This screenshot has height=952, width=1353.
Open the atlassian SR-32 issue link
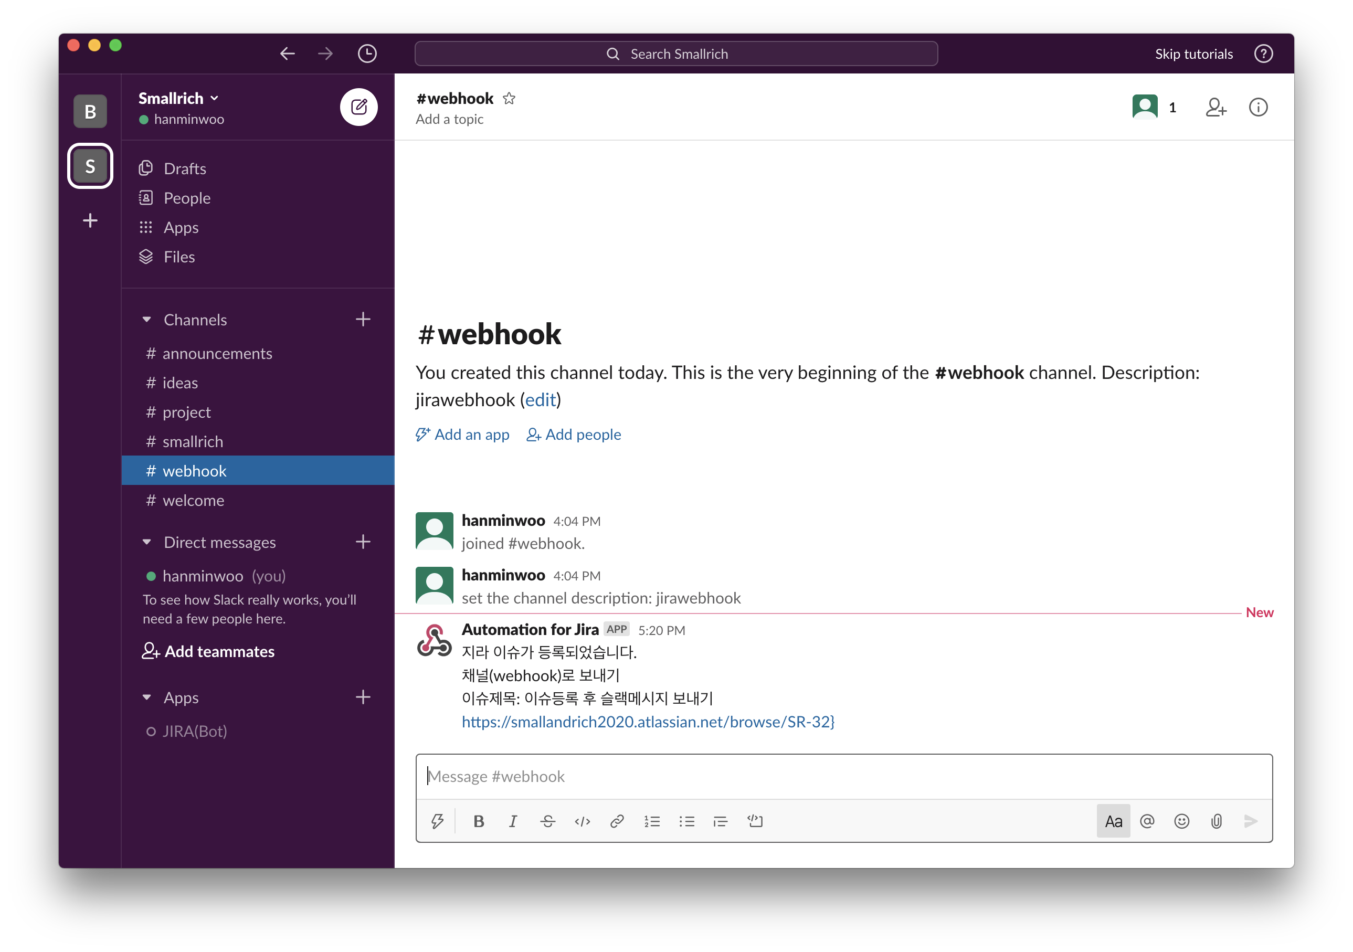click(x=647, y=722)
